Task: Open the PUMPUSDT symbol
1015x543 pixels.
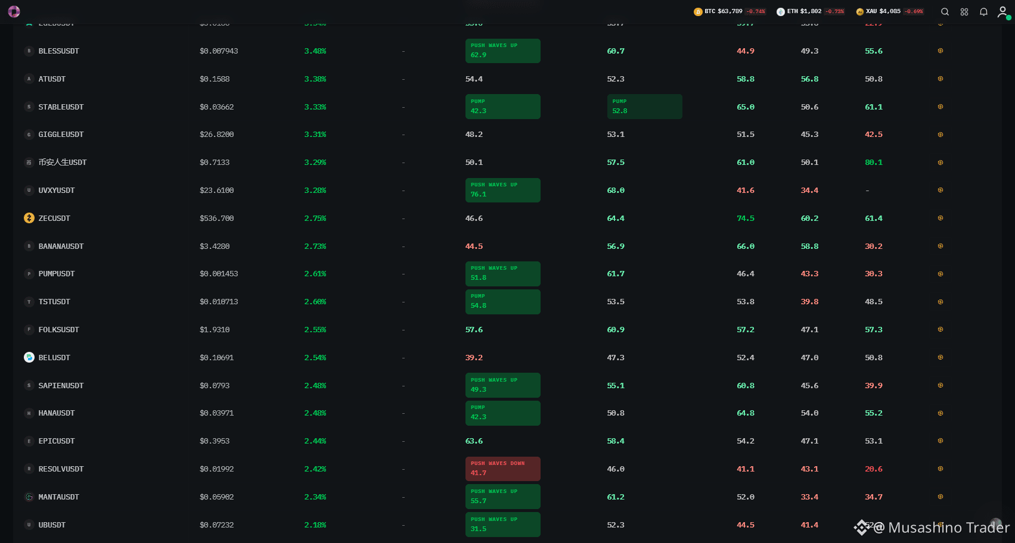Action: [x=57, y=274]
